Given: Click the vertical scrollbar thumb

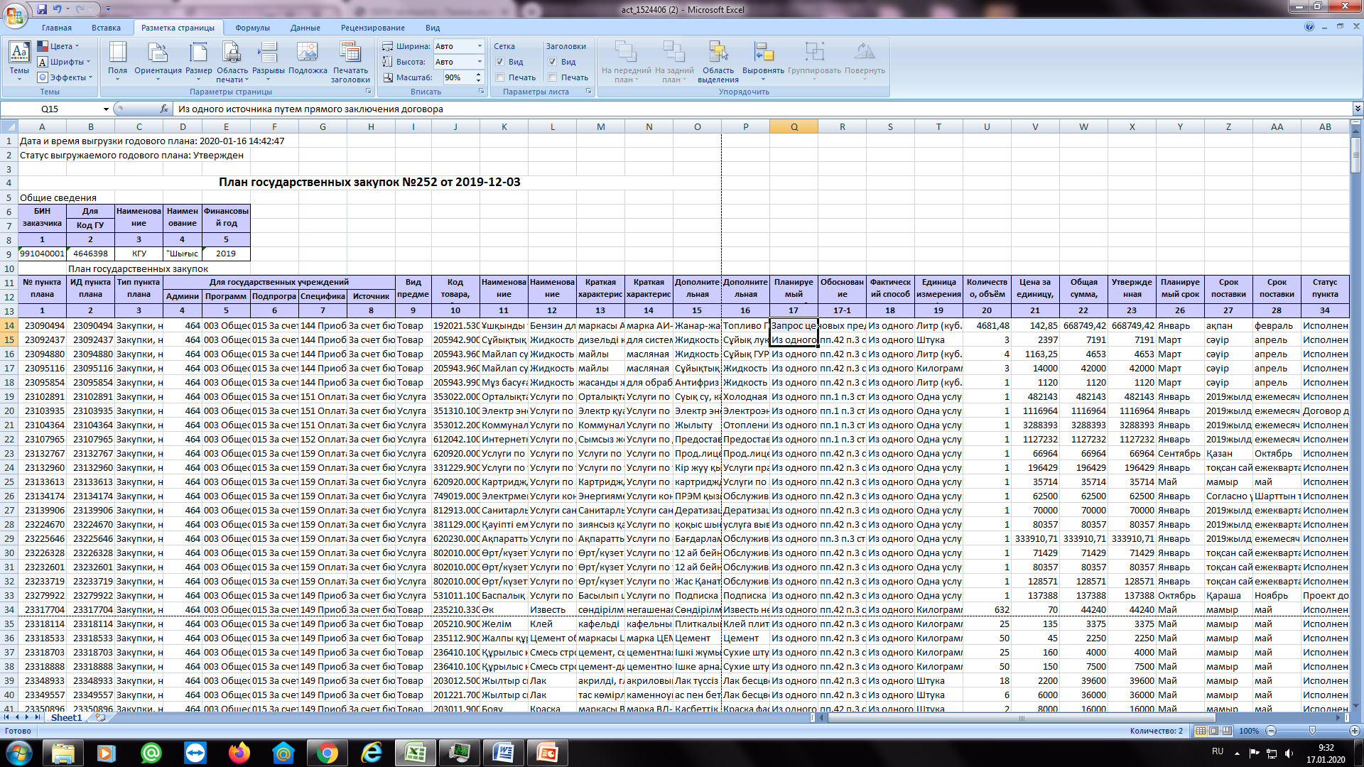Looking at the screenshot, I should [x=1356, y=155].
